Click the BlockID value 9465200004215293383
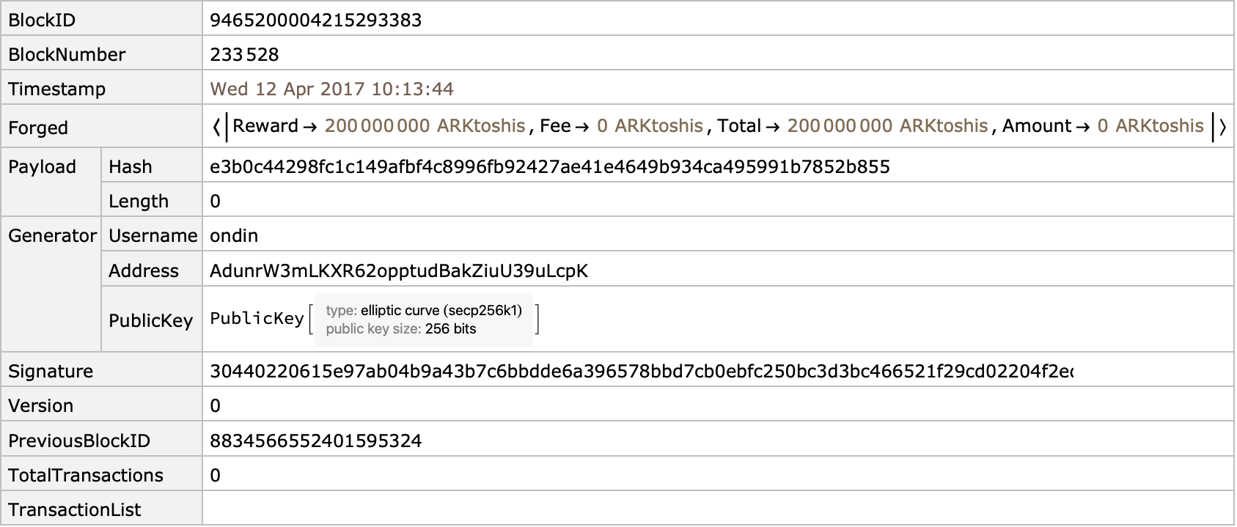This screenshot has width=1237, height=527. pyautogui.click(x=315, y=20)
